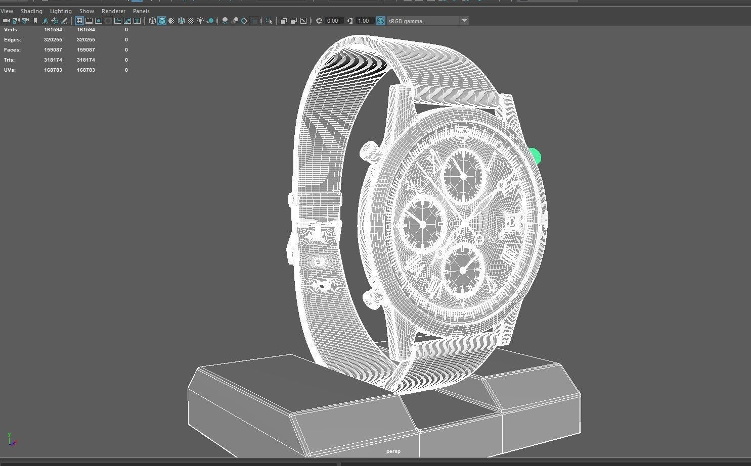Click the Wireframe on Shaded icon

coord(181,21)
